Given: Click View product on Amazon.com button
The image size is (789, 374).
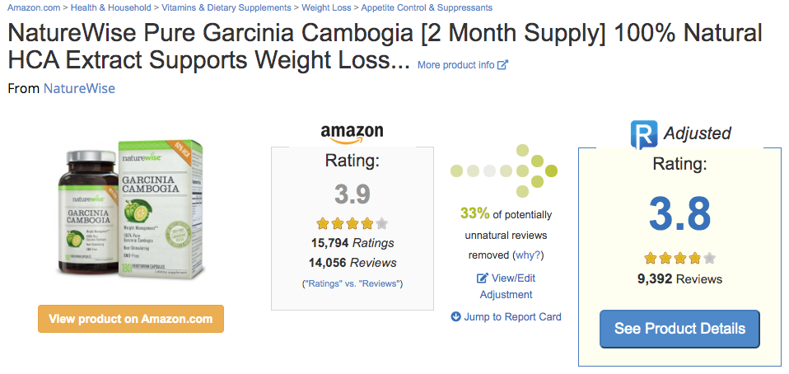Looking at the screenshot, I should tap(131, 319).
